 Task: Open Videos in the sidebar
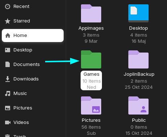[x=33, y=123]
